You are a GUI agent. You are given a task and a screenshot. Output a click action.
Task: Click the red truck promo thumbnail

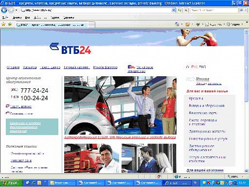[92, 158]
